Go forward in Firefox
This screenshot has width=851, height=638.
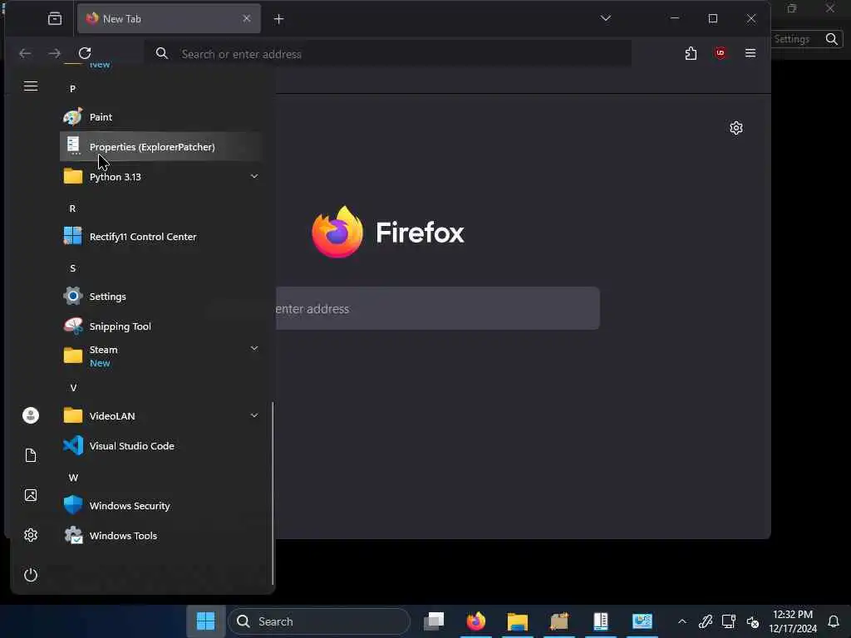tap(54, 53)
